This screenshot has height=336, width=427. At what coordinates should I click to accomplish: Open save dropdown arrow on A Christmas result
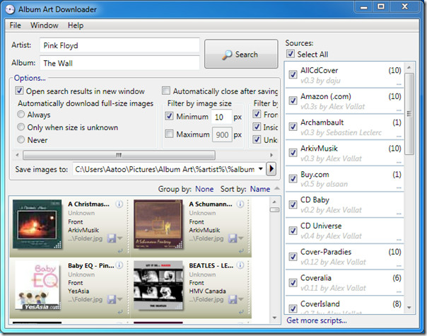click(x=119, y=238)
